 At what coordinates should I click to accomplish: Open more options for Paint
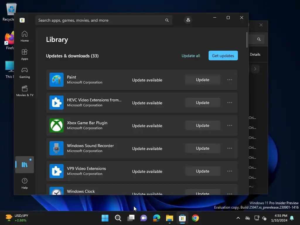(230, 80)
